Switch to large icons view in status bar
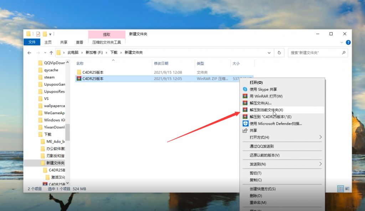The width and height of the screenshot is (365, 211). (x=347, y=189)
